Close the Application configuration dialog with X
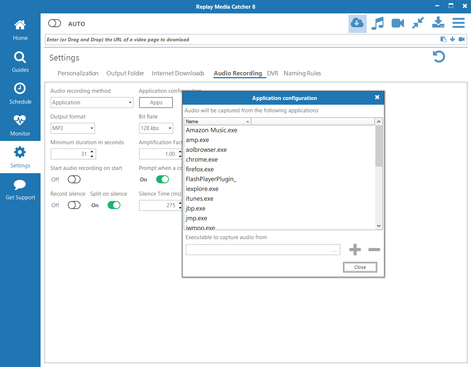The height and width of the screenshot is (367, 471). [377, 97]
